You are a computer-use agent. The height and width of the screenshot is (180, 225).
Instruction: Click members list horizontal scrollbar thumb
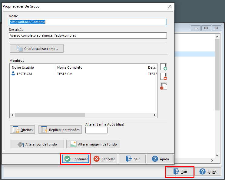(x=50, y=115)
